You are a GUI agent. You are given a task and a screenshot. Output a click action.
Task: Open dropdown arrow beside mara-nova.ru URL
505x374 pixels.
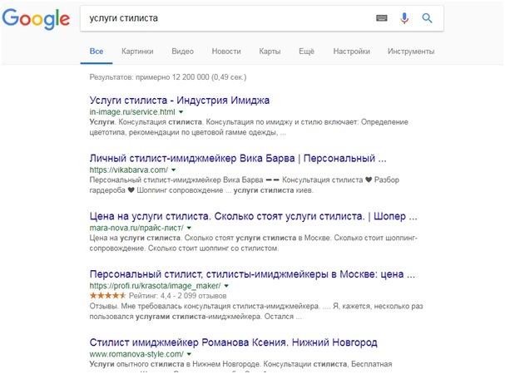(190, 227)
